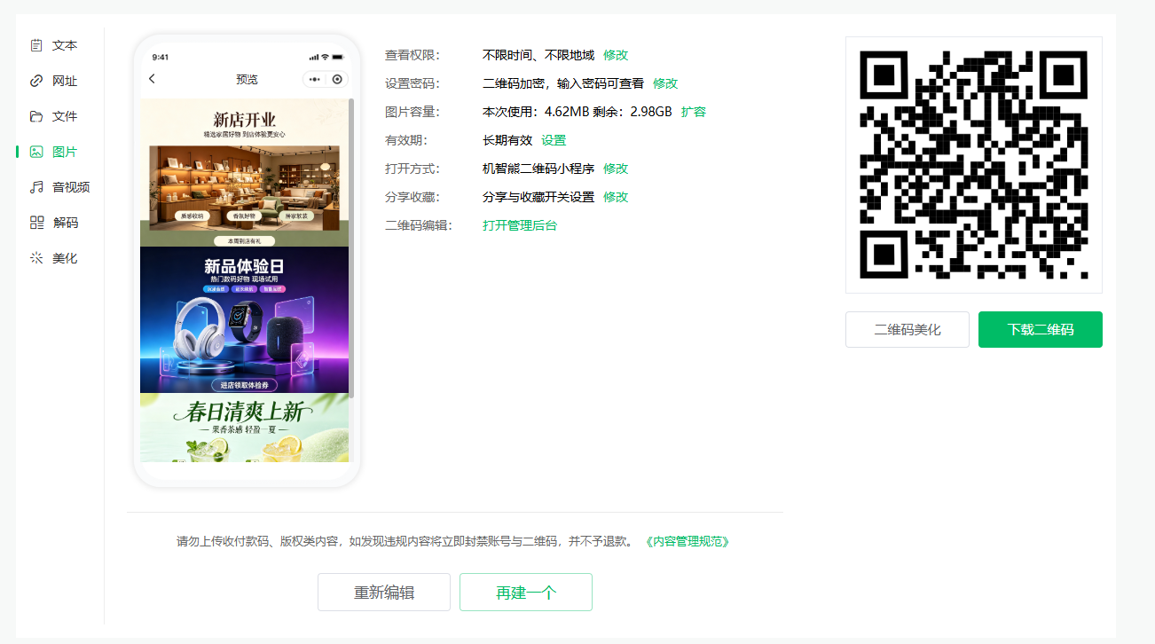Screen dimensions: 1155x644
Task: Select the 图片 picture icon in sidebar
Action: point(36,152)
